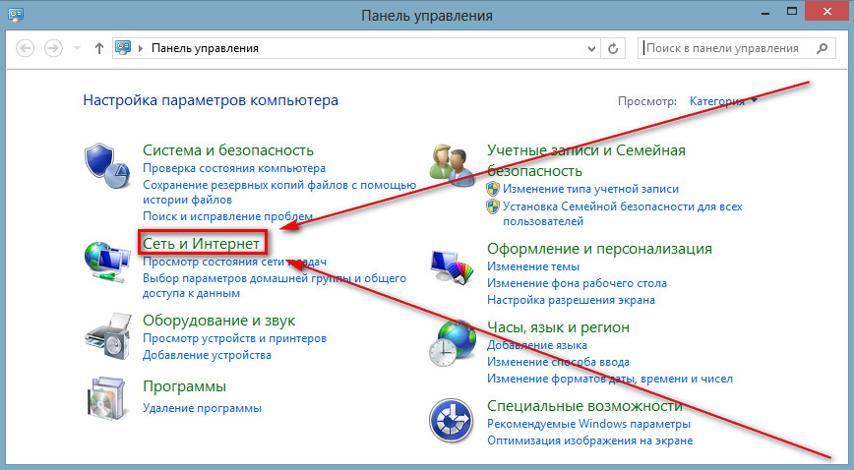This screenshot has height=470, width=854.
Task: Go up one level with the Up arrow
Action: tap(99, 48)
